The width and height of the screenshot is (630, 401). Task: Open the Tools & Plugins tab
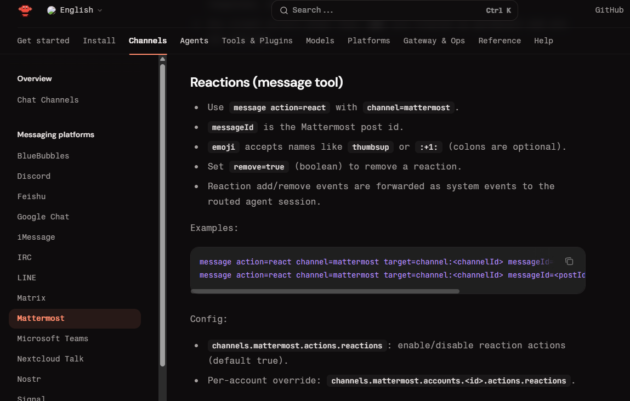257,41
